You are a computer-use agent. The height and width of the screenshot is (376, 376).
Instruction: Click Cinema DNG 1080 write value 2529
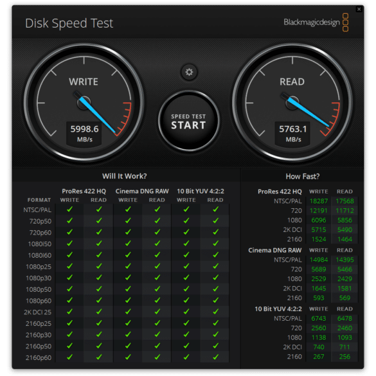click(318, 279)
